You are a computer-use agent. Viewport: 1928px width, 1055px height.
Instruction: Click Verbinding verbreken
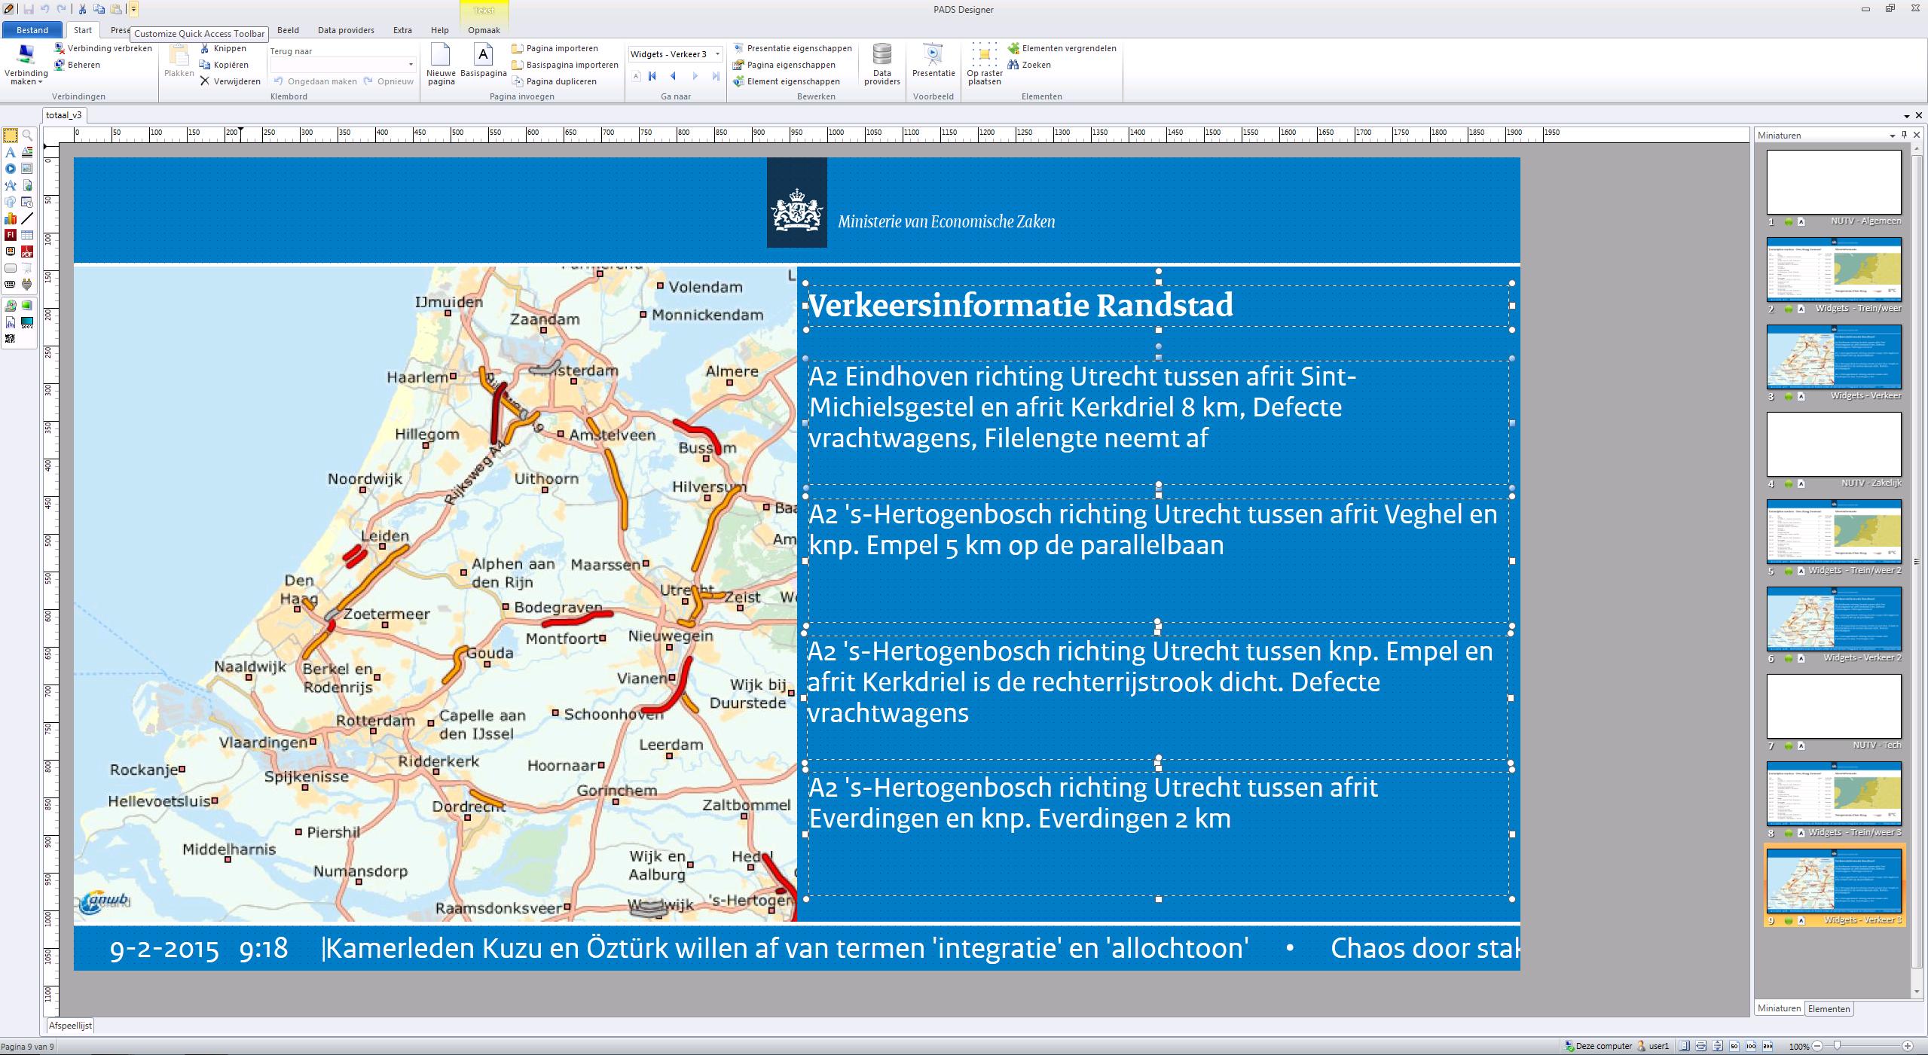[x=103, y=48]
